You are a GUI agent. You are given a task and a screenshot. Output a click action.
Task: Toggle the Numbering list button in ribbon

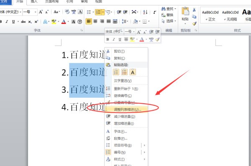(98, 12)
